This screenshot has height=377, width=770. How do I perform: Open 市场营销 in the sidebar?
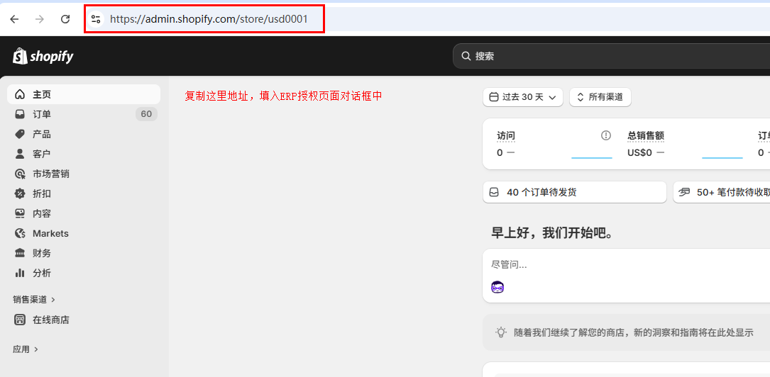[x=84, y=174]
